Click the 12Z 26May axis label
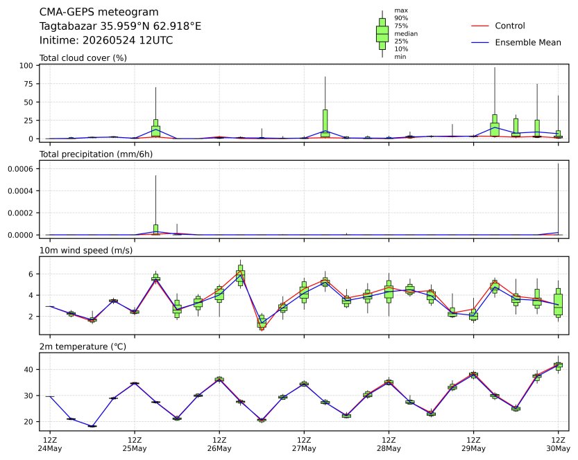This screenshot has width=578, height=460. click(219, 444)
